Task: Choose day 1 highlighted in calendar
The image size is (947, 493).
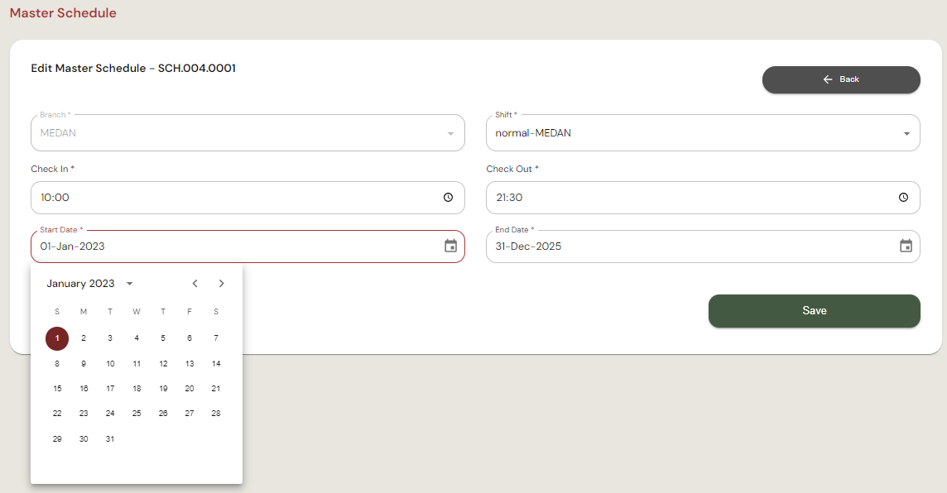Action: (57, 338)
